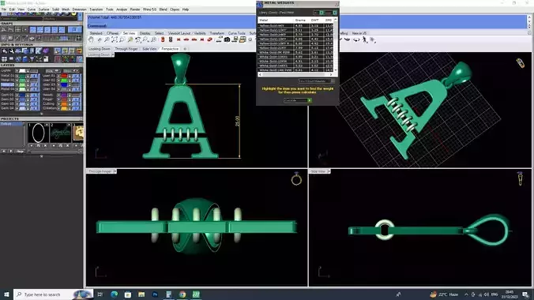534x300 pixels.
Task: Toggle User 01 layer checkbox before its swatch
Action: click(59, 76)
